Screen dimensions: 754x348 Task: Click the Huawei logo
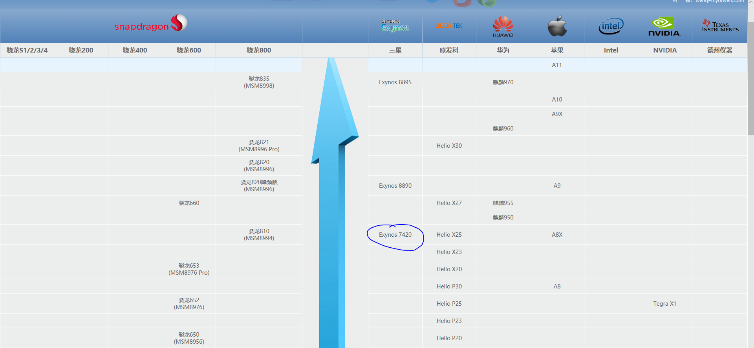[503, 27]
